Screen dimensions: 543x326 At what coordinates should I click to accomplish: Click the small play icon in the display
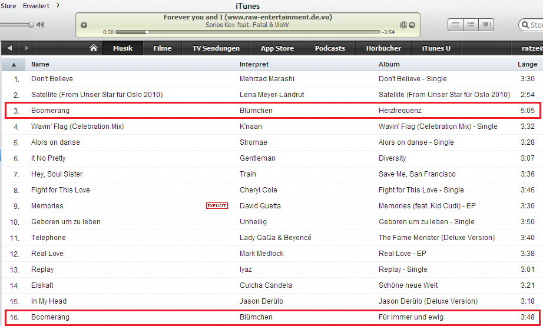coord(84,25)
